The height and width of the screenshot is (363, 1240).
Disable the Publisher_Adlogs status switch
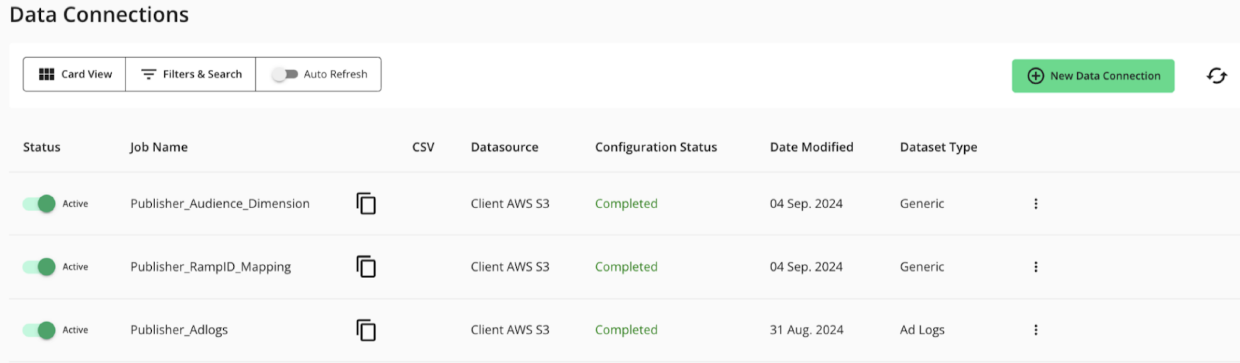pyautogui.click(x=40, y=330)
